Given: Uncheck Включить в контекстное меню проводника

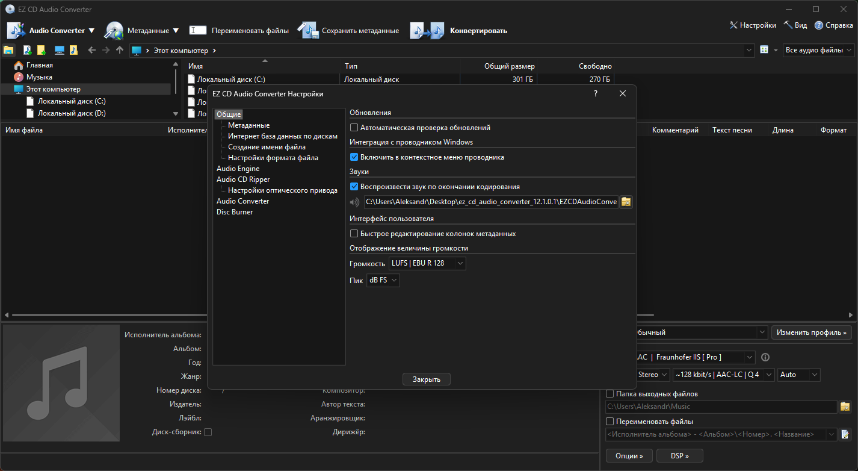Looking at the screenshot, I should (x=354, y=157).
